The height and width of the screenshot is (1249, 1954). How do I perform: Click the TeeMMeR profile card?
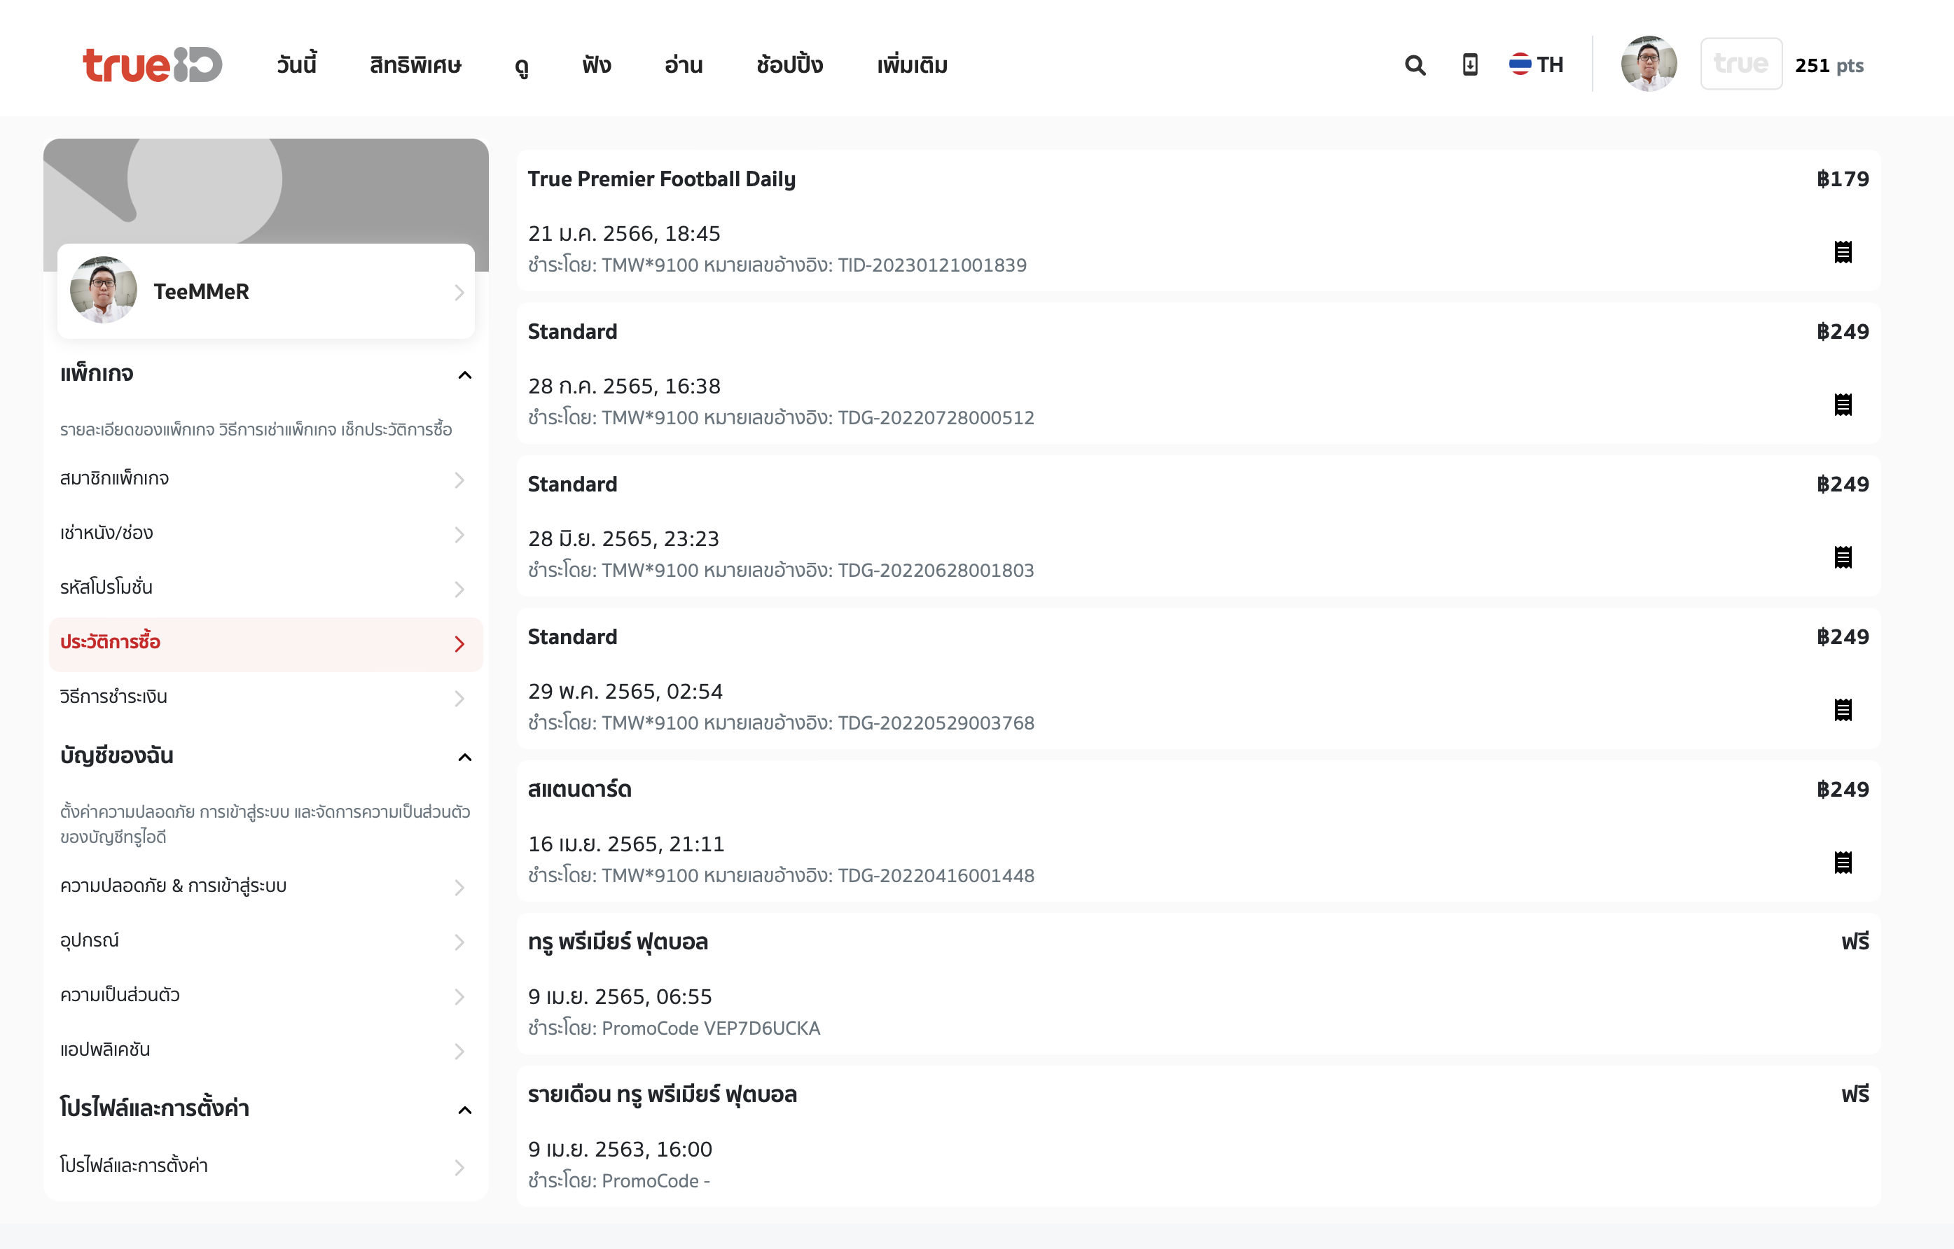[265, 291]
